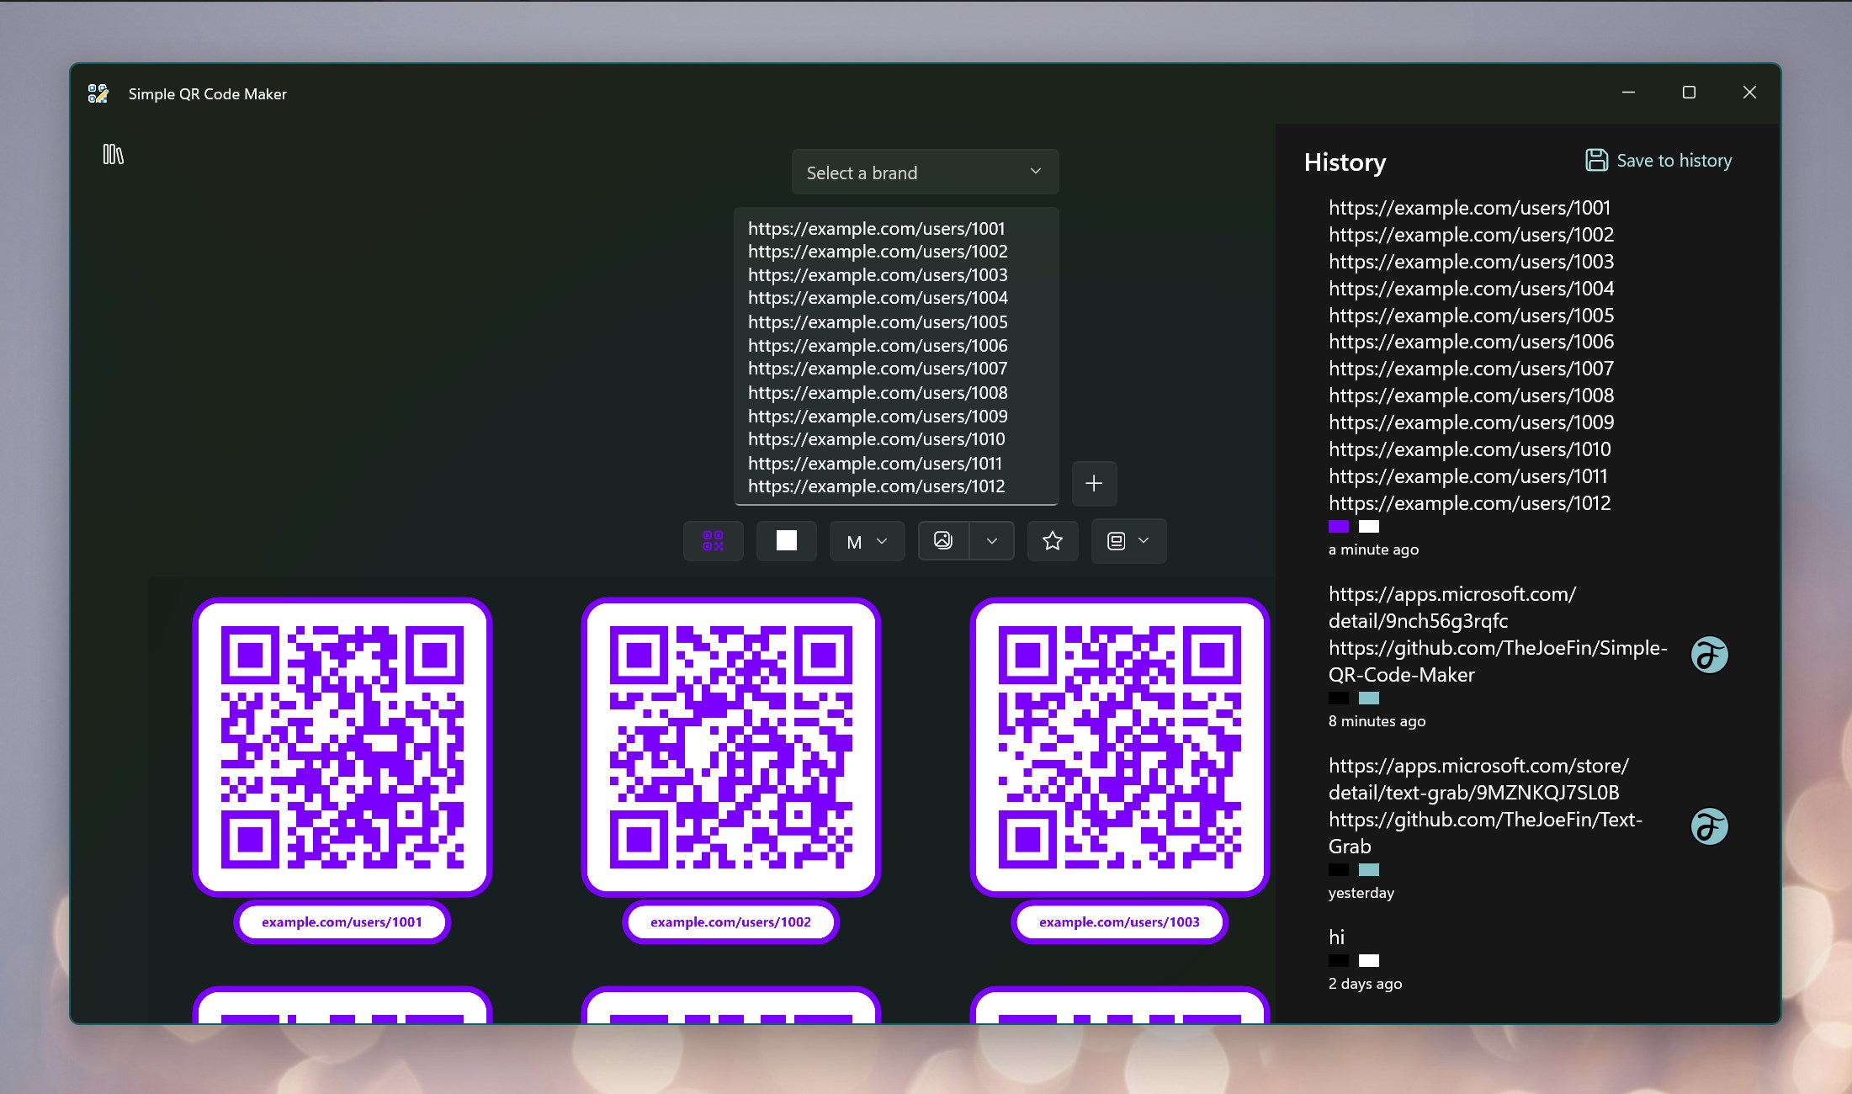The width and height of the screenshot is (1852, 1094).
Task: Select the QR code for users/1003
Action: click(1119, 747)
